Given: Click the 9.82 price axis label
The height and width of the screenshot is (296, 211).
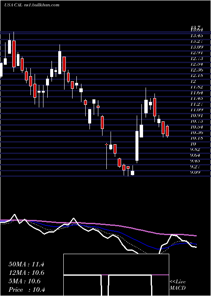Looking at the screenshot, I should (196, 150).
